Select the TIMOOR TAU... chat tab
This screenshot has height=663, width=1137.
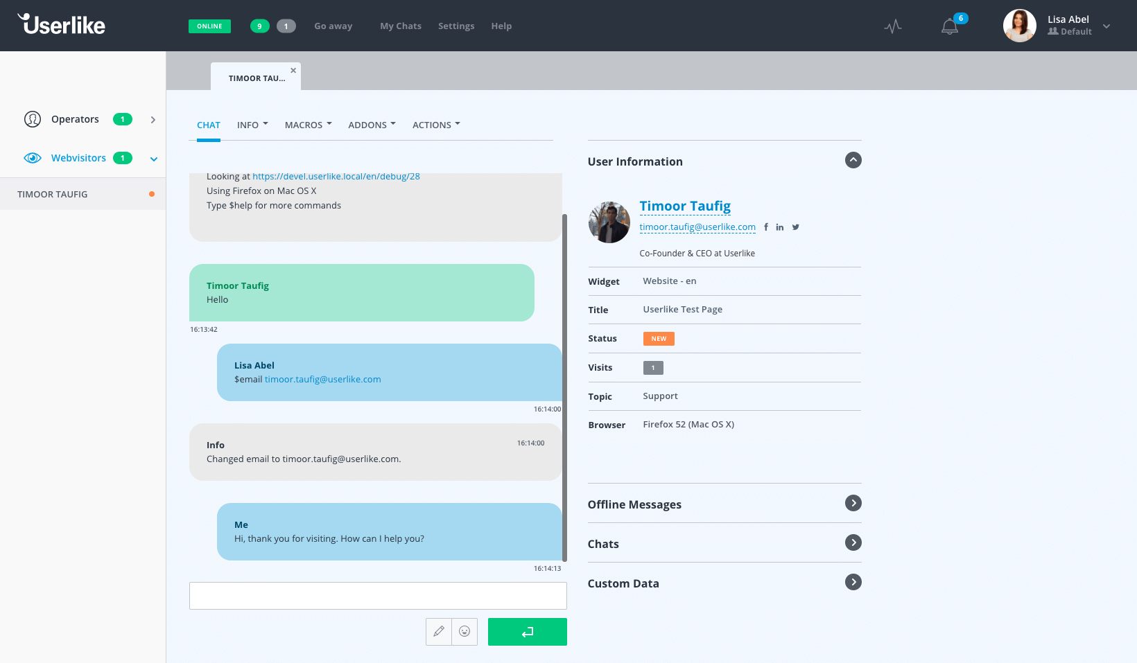point(257,78)
